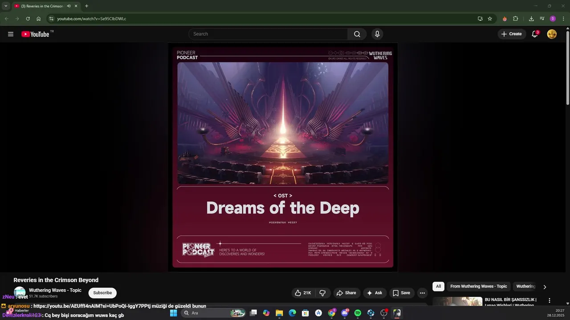Open the YouTube guide hamburger menu
Viewport: 570px width, 320px height.
(x=11, y=34)
